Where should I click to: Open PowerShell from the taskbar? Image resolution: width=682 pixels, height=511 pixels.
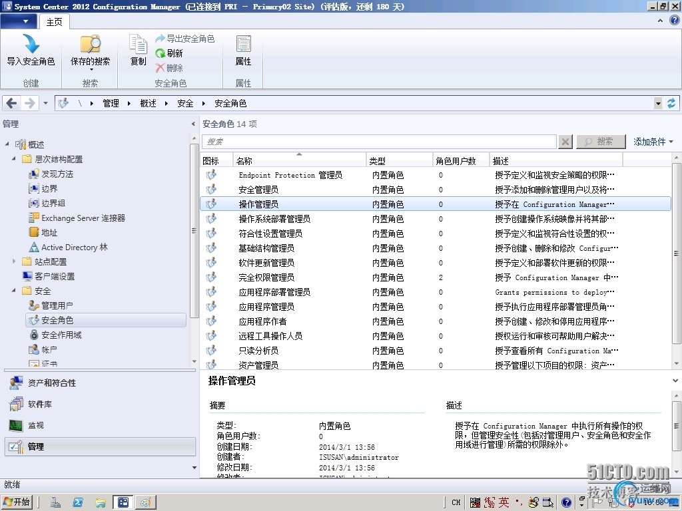pyautogui.click(x=78, y=503)
